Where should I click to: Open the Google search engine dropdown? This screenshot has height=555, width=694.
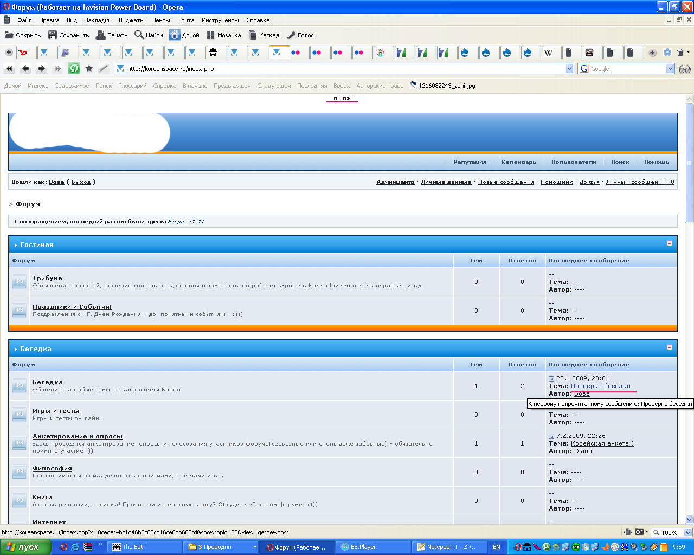click(670, 69)
